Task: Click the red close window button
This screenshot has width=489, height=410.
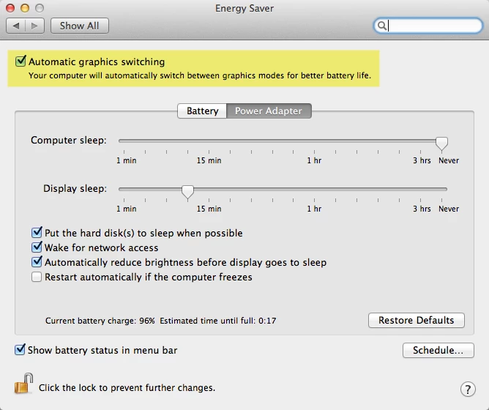Action: (x=10, y=8)
